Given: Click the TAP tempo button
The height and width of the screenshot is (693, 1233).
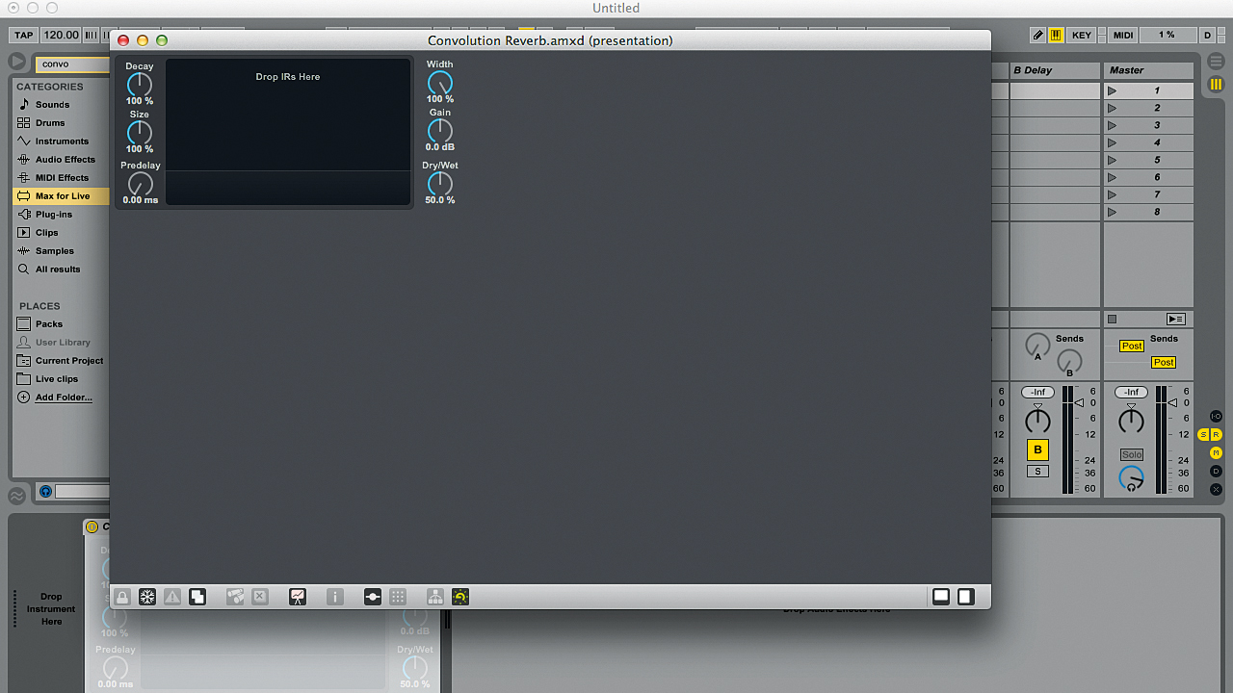Looking at the screenshot, I should 23,35.
